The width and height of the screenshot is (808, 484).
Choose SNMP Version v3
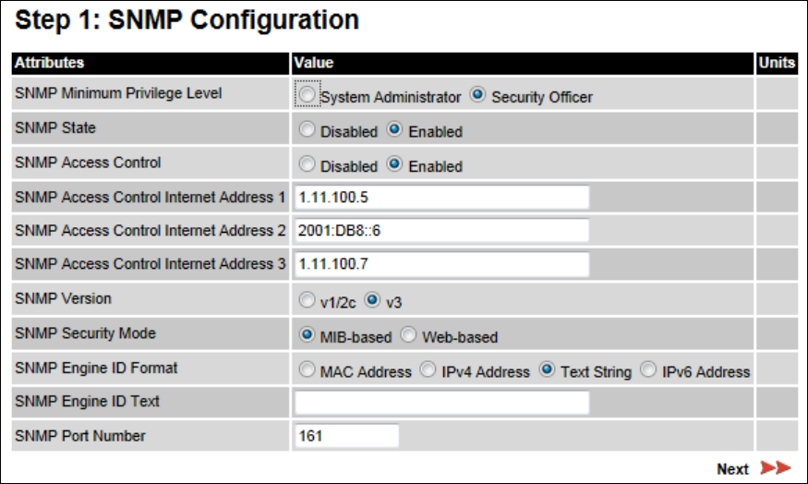(x=372, y=299)
